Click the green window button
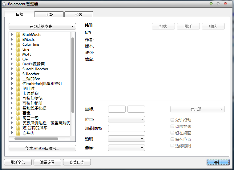The height and width of the screenshot is (170, 234). click(211, 4)
